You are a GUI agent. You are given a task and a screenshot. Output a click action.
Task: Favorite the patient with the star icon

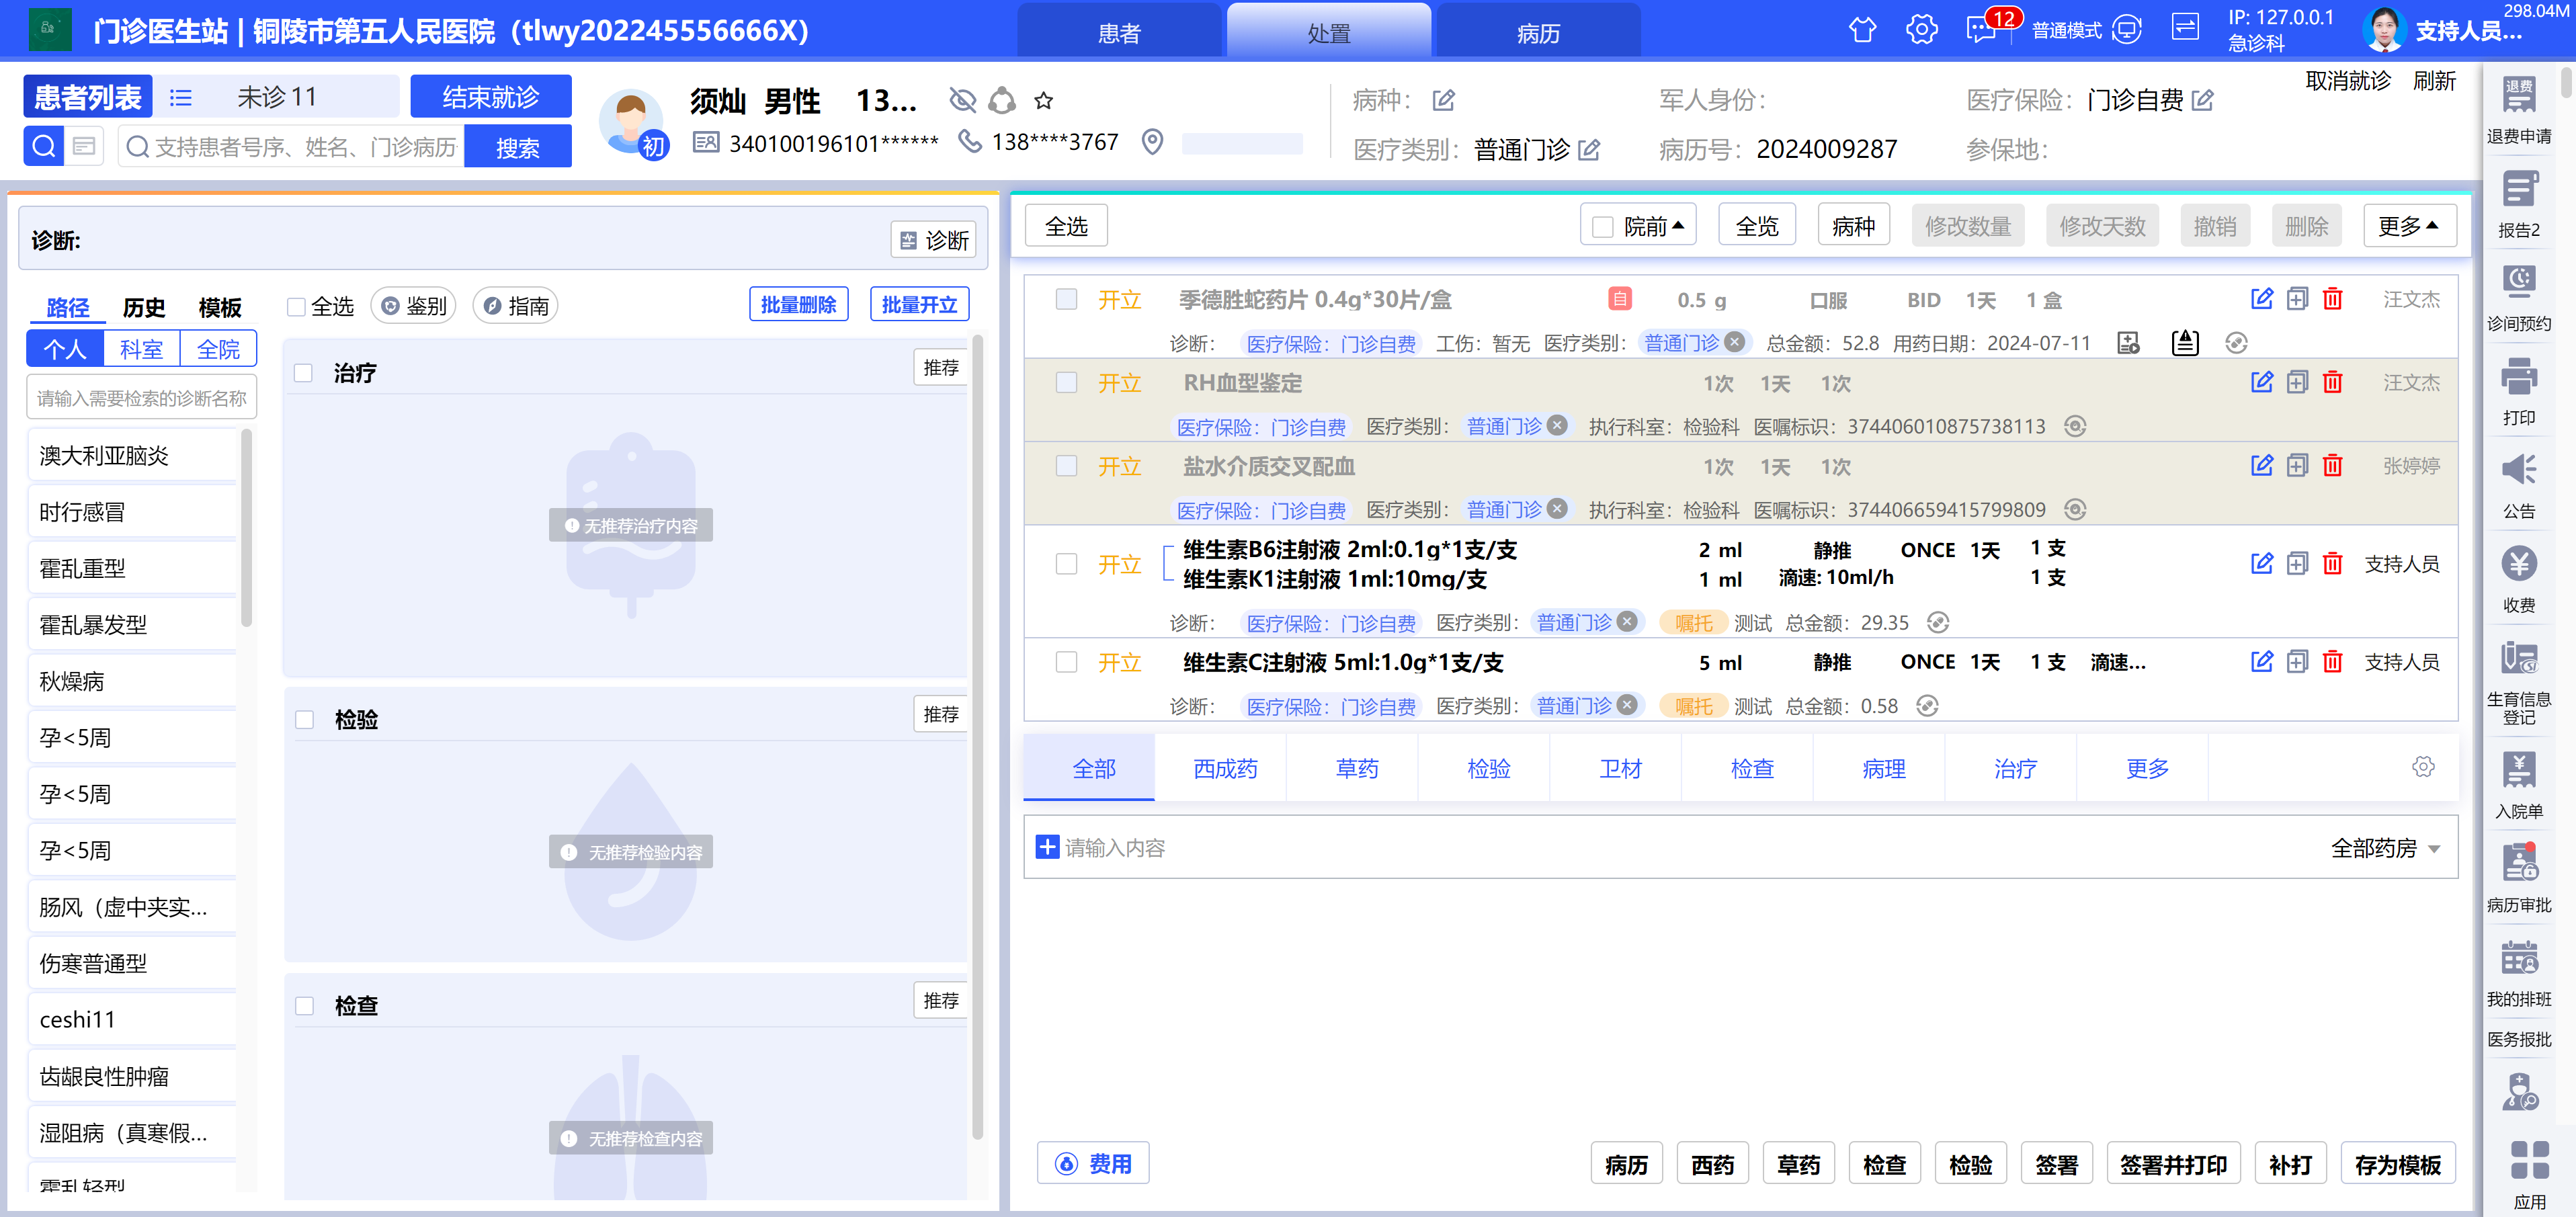1043,100
